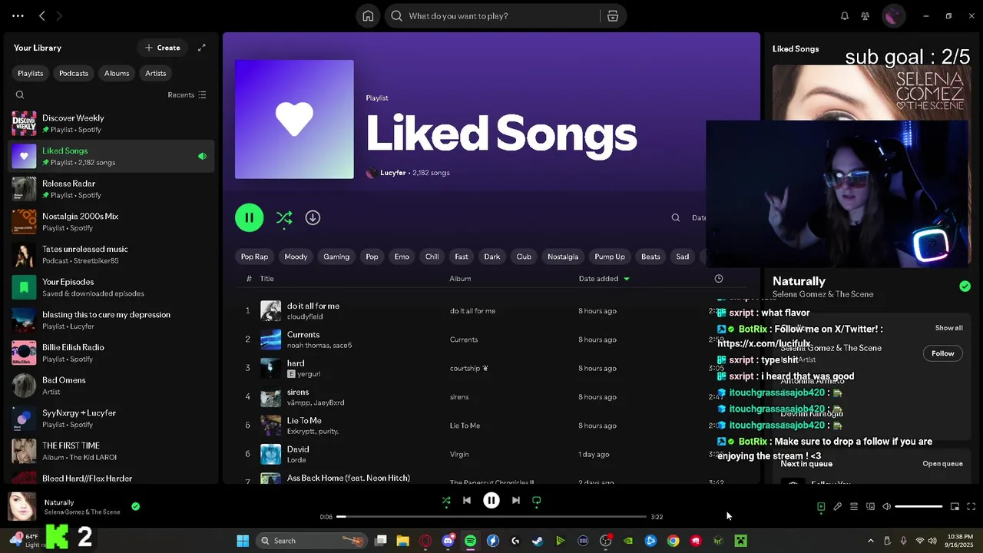Viewport: 983px width, 553px height.
Task: Filter library by Artists
Action: click(156, 74)
